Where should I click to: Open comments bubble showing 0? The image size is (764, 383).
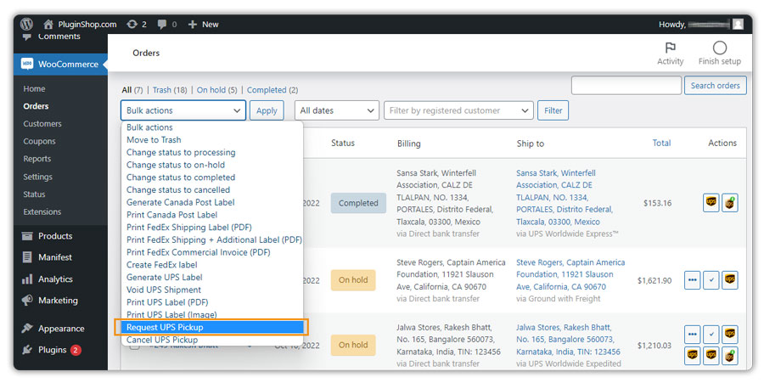point(167,24)
